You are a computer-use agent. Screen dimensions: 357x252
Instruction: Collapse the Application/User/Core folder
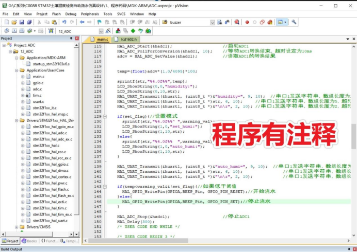(17, 70)
